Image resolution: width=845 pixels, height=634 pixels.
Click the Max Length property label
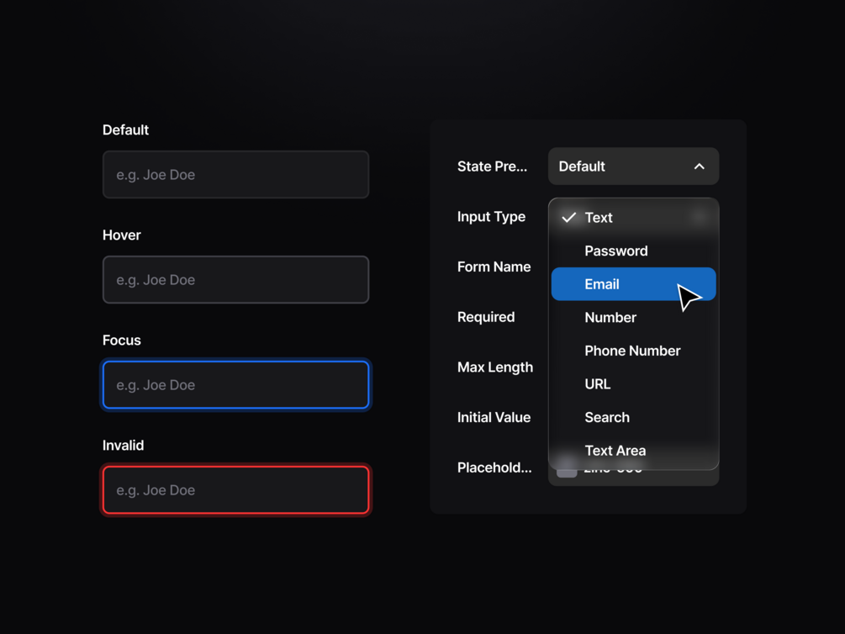494,367
